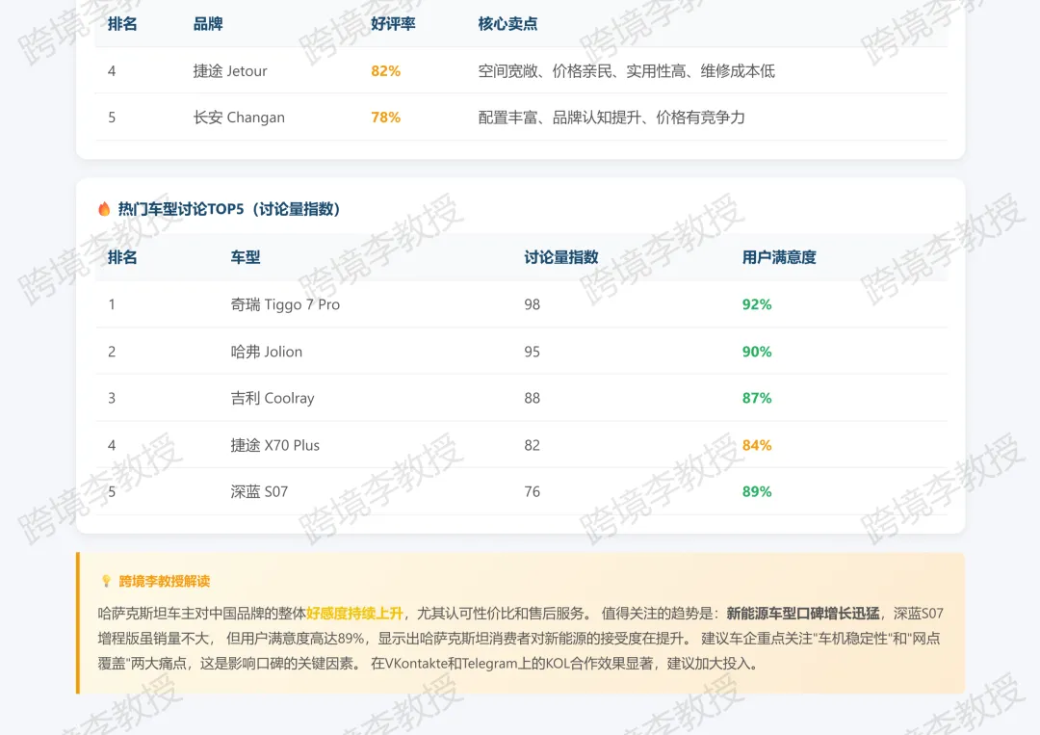Click the 跨境李教授解读 heading
This screenshot has height=735, width=1040.
point(165,581)
